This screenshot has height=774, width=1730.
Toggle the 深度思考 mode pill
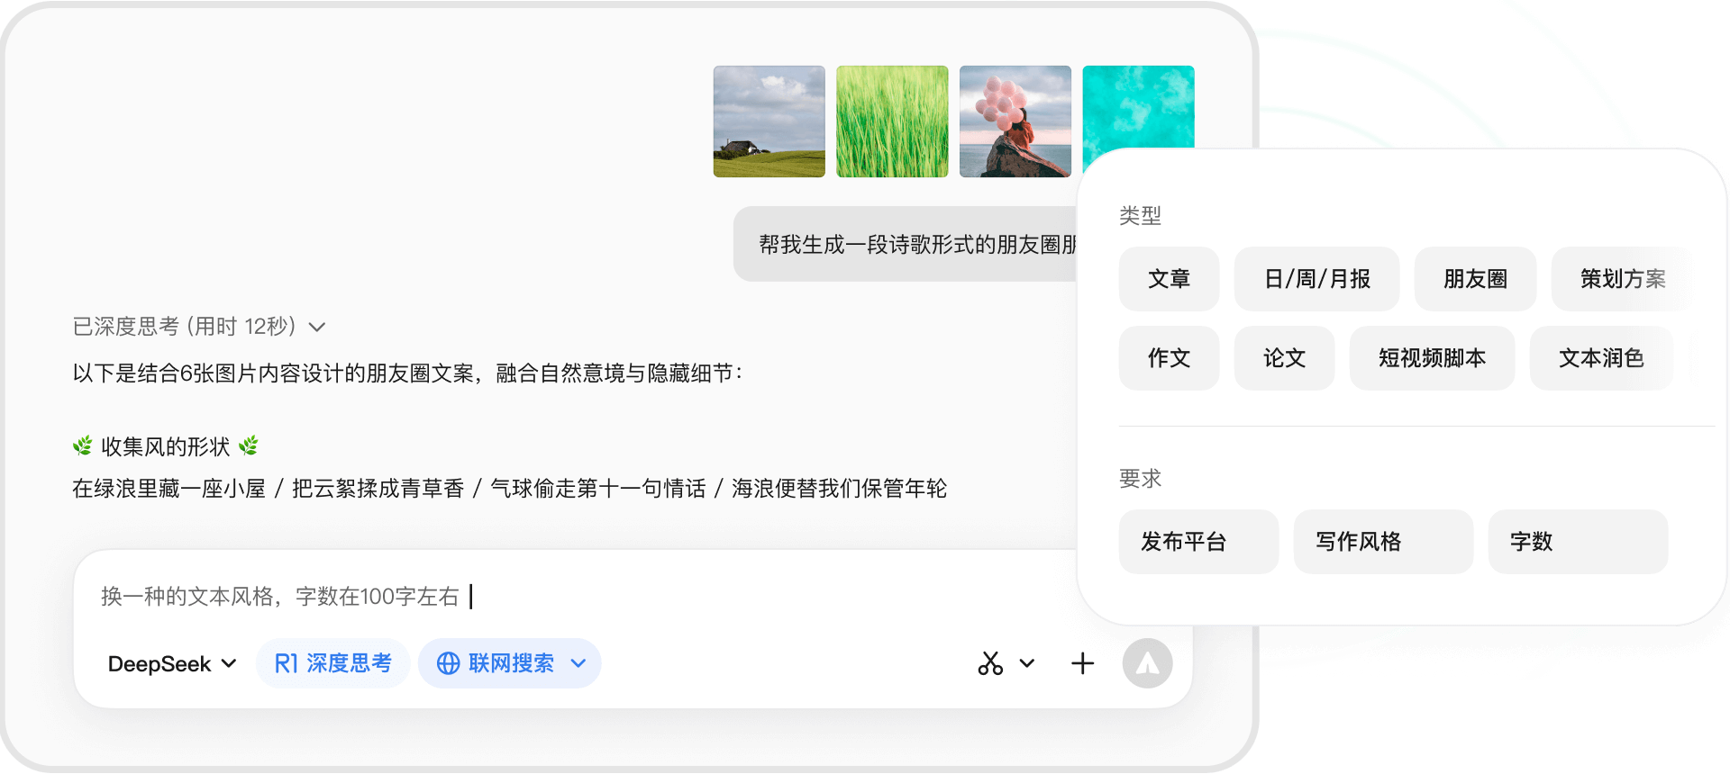tap(333, 664)
